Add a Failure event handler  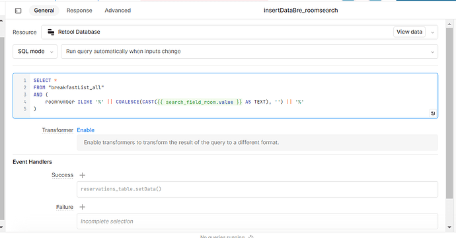tap(83, 207)
